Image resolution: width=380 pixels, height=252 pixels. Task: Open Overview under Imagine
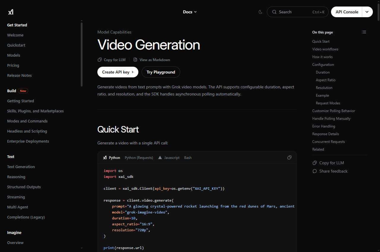coord(15,243)
